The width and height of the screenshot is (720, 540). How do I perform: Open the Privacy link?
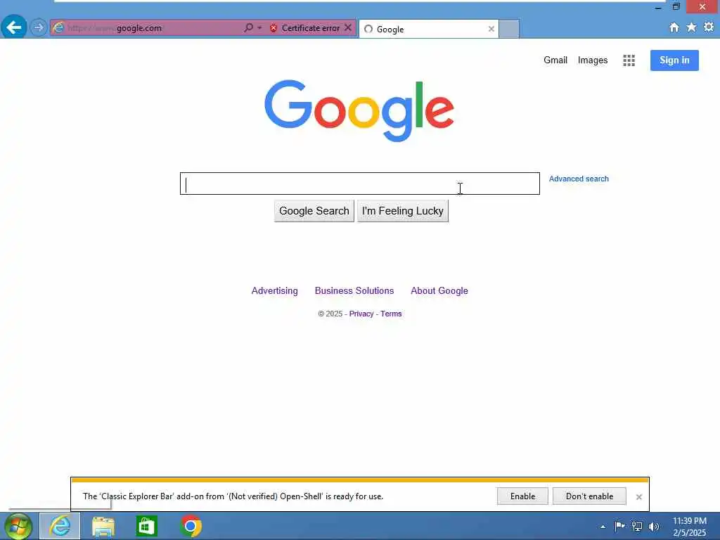[x=361, y=314]
